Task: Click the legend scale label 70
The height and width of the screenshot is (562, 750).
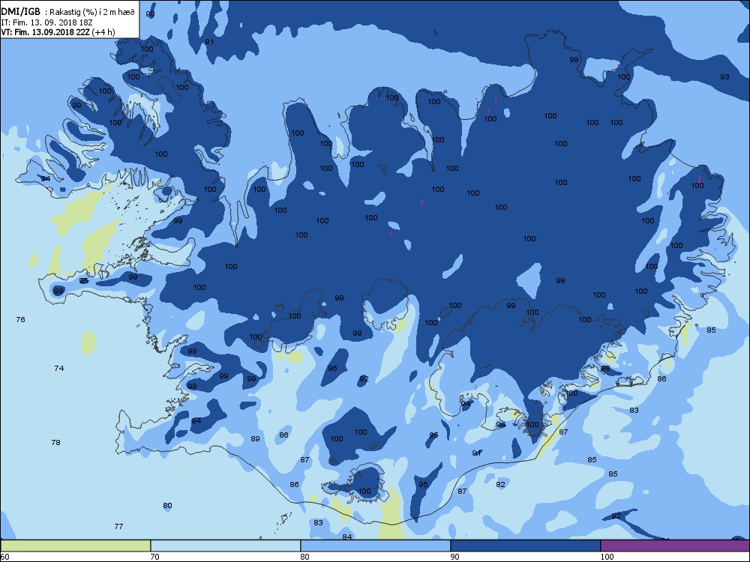Action: coord(154,556)
